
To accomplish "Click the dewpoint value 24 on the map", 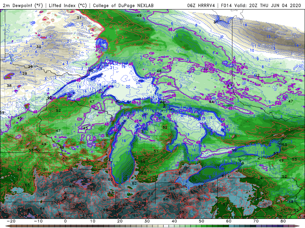I will (x=260, y=178).
